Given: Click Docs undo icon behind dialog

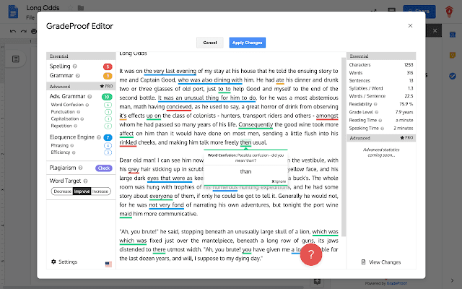Looking at the screenshot, I should pyautogui.click(x=13, y=31).
